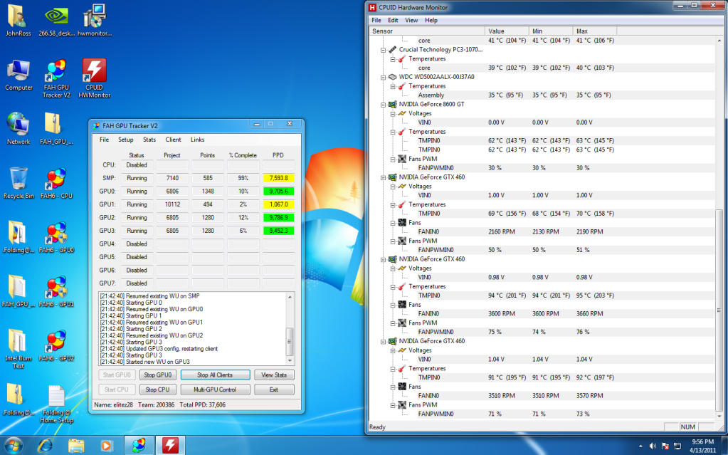This screenshot has height=455, width=728.
Task: Click the fan speed value "2160 RPM"
Action: point(502,231)
